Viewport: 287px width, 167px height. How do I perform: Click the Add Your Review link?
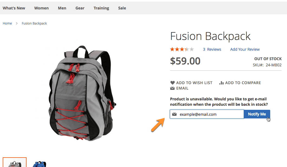[x=245, y=49]
